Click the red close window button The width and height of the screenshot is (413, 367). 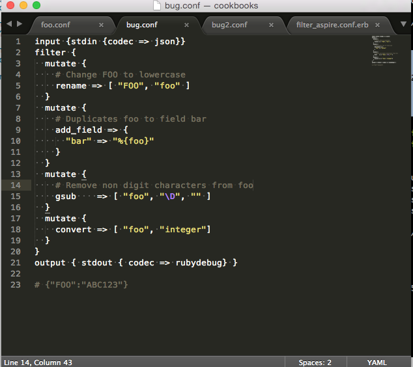10,5
